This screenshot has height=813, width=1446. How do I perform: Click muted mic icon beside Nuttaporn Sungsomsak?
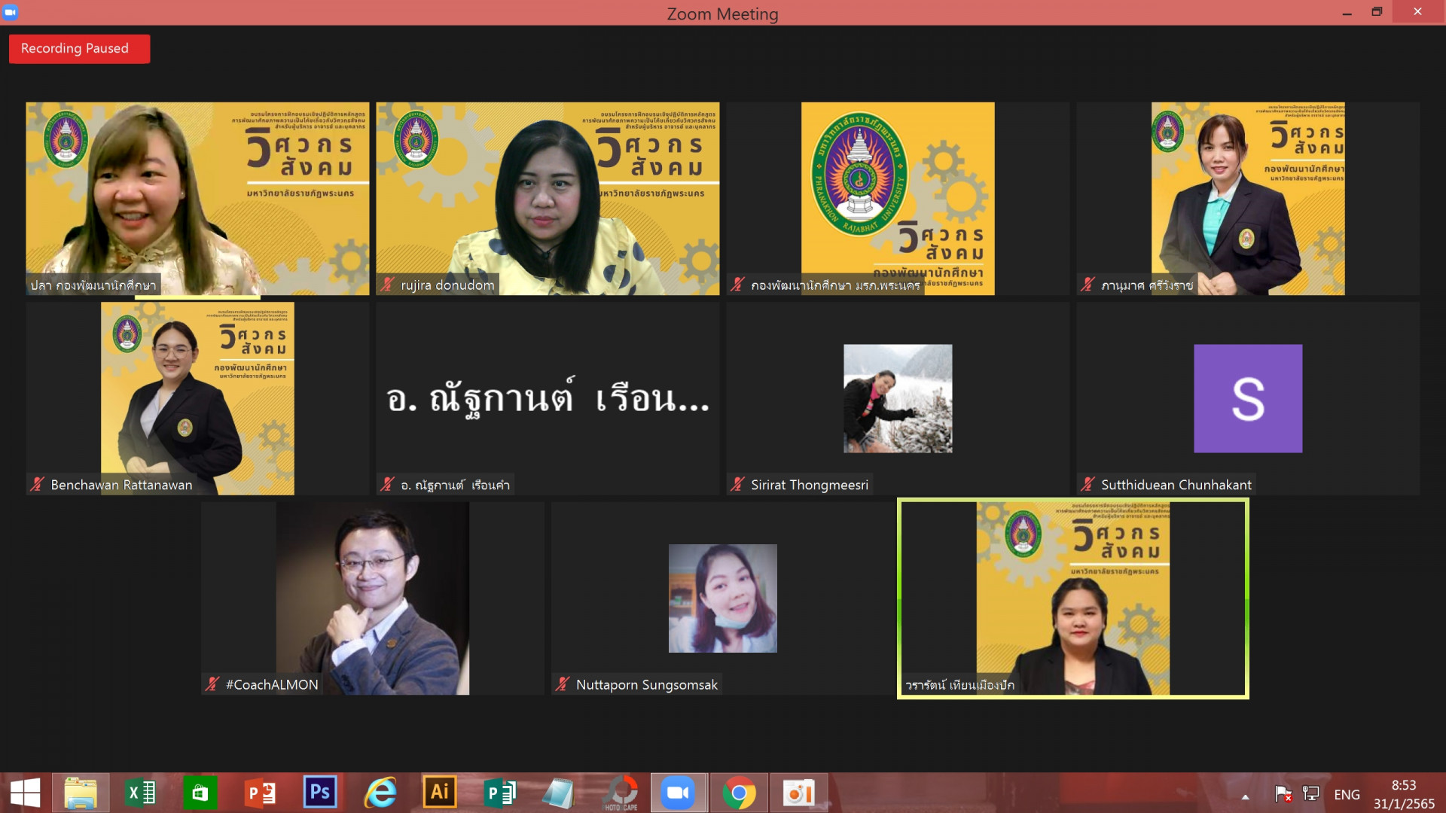(x=563, y=684)
